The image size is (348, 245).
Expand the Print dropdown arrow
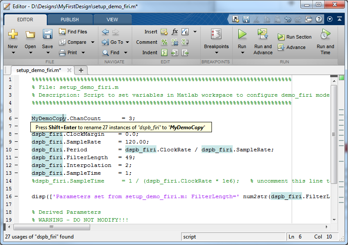pos(83,52)
